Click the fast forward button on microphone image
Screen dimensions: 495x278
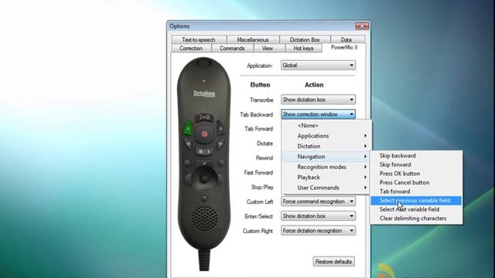pyautogui.click(x=220, y=144)
